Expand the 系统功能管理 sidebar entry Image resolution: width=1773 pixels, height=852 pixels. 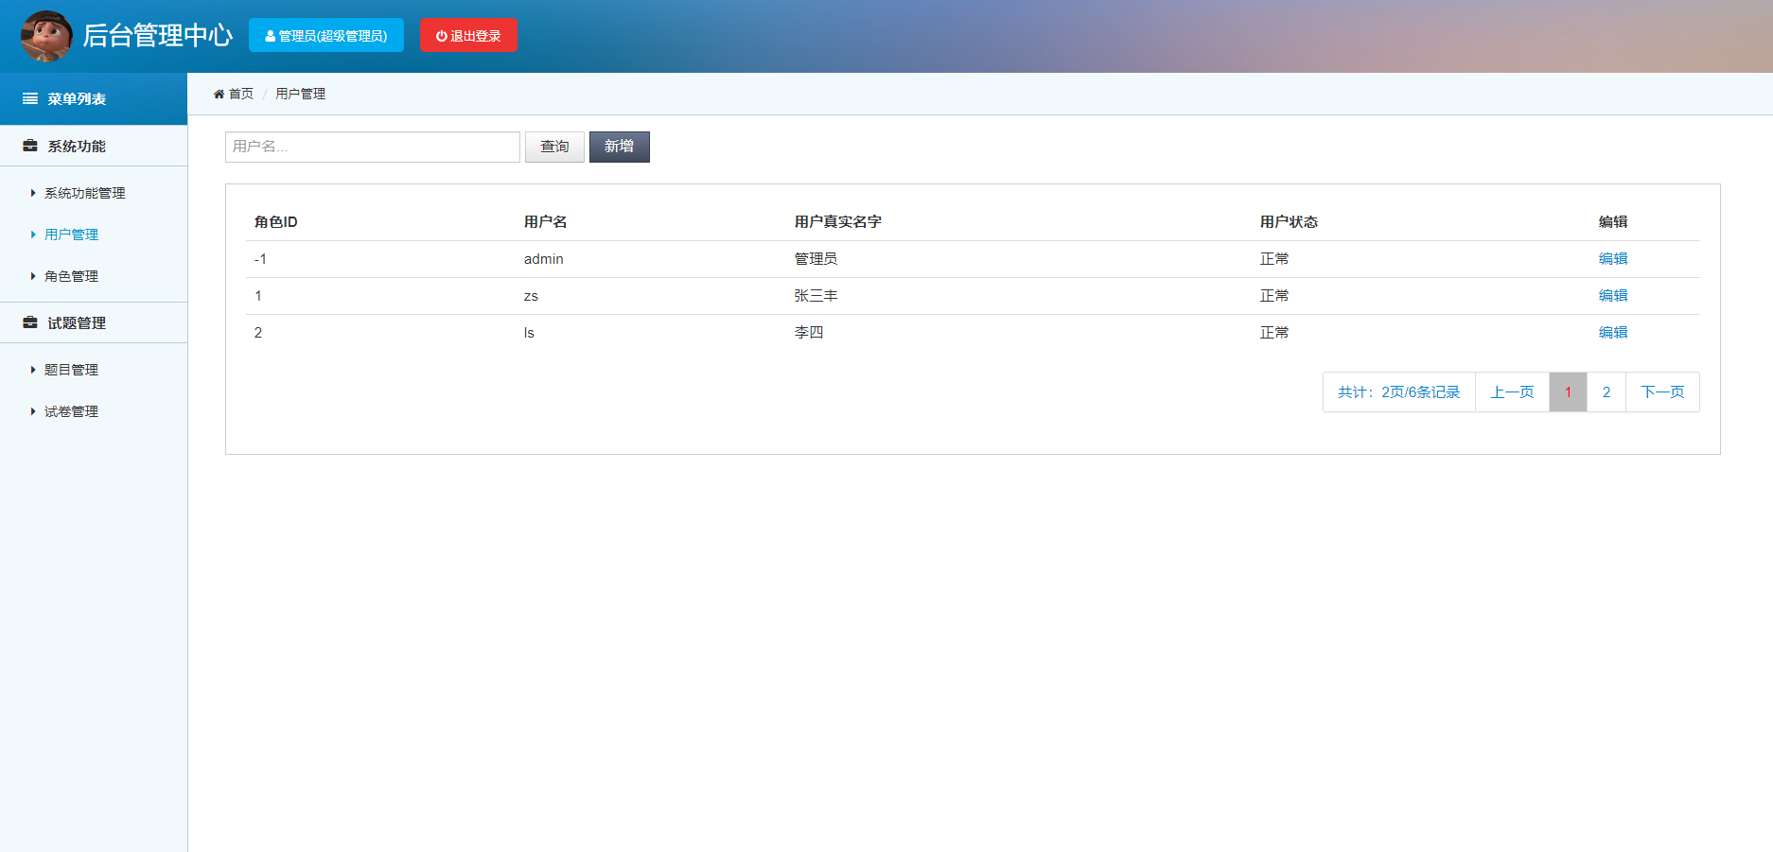pyautogui.click(x=83, y=193)
